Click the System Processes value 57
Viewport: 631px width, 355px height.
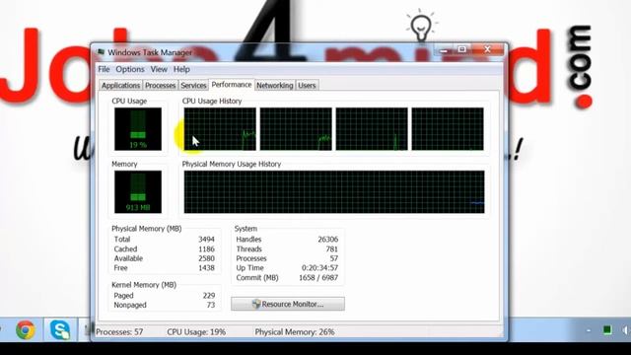[x=334, y=258]
